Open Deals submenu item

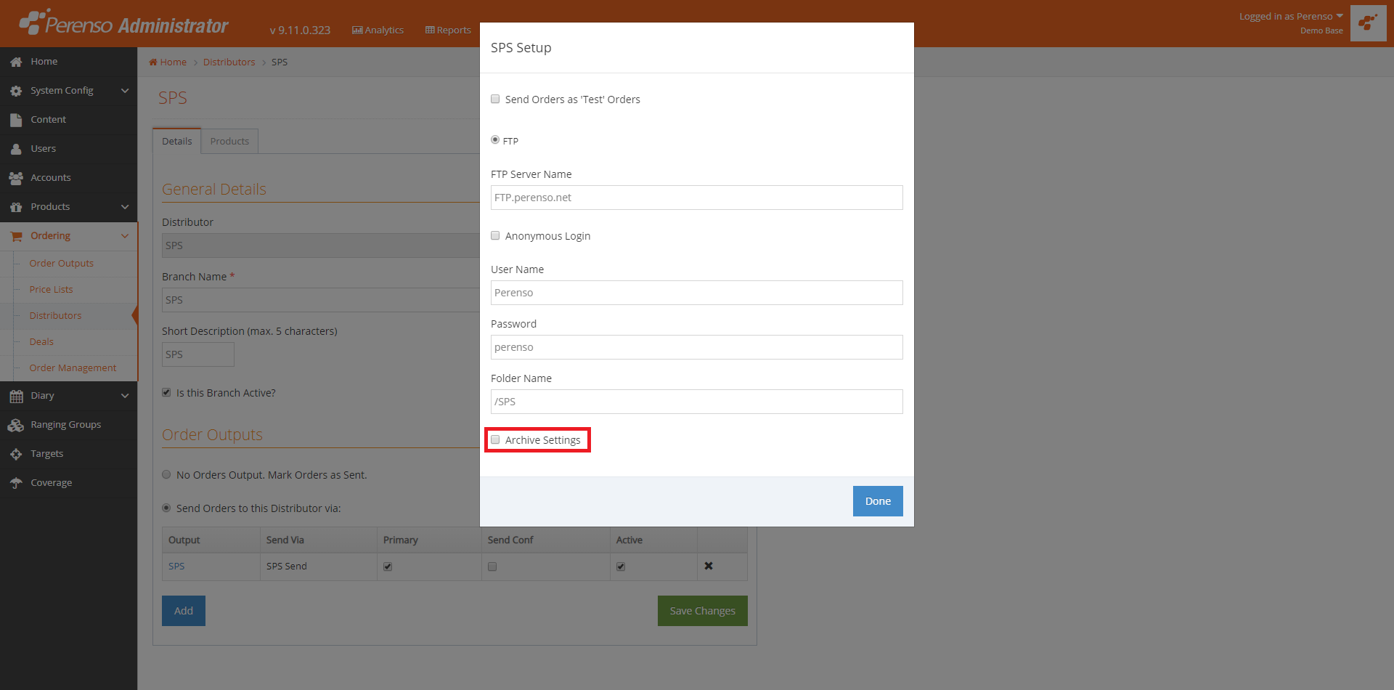(41, 341)
